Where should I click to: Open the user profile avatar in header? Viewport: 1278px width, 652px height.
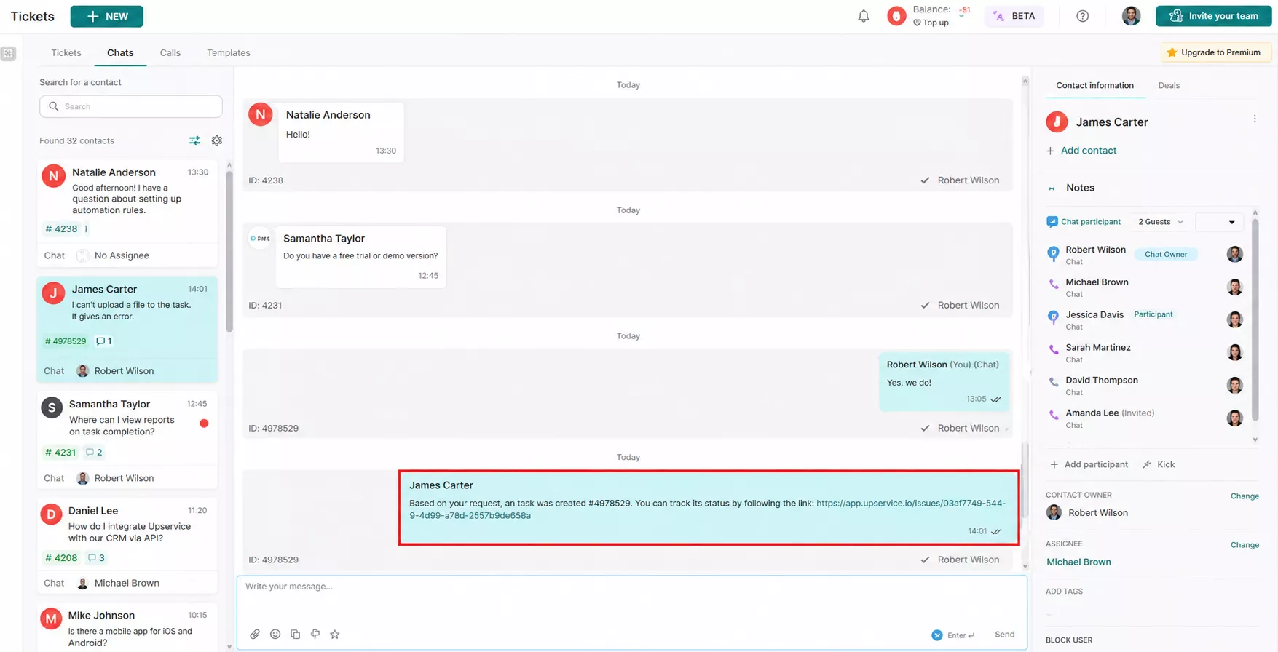(x=1131, y=16)
